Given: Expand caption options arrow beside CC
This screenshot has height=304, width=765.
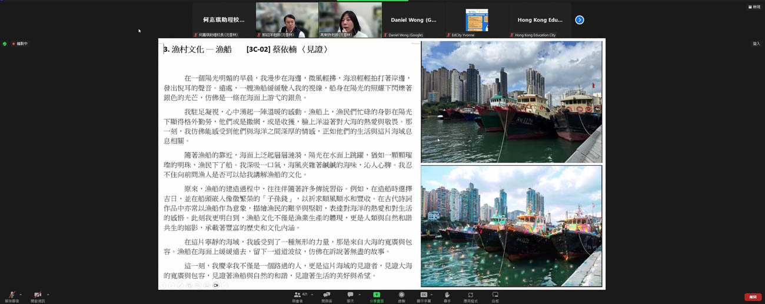Looking at the screenshot, I should coord(431,295).
